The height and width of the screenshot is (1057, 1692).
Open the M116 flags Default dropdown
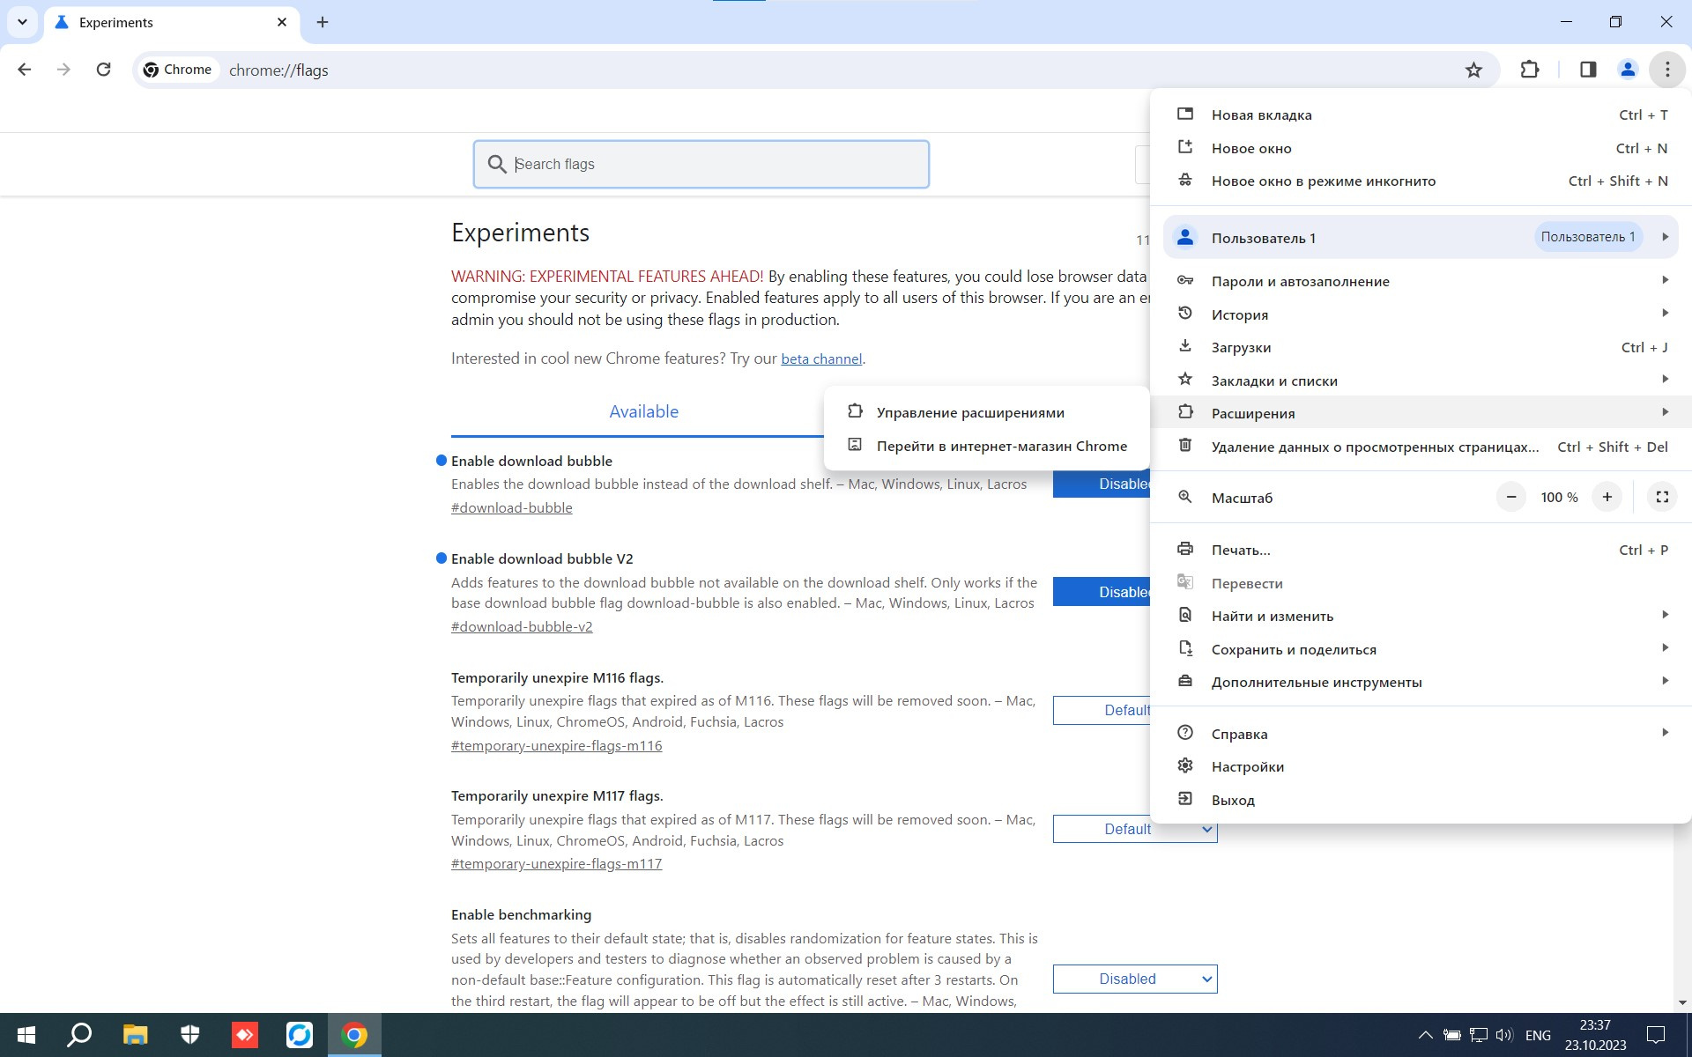[x=1102, y=710]
